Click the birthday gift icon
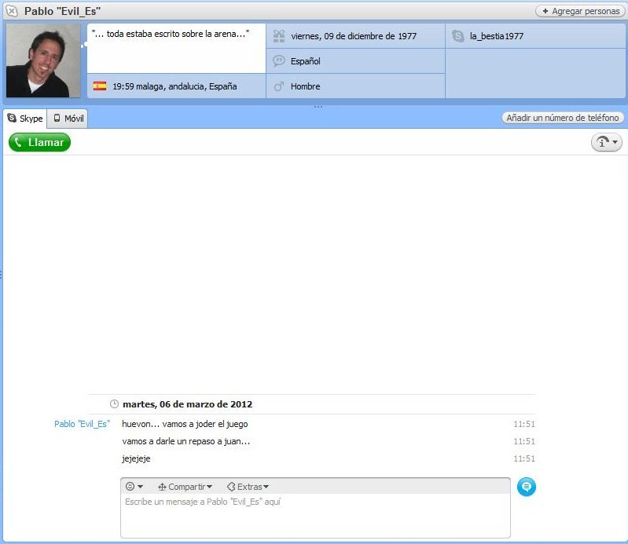The height and width of the screenshot is (544, 628). pyautogui.click(x=278, y=36)
